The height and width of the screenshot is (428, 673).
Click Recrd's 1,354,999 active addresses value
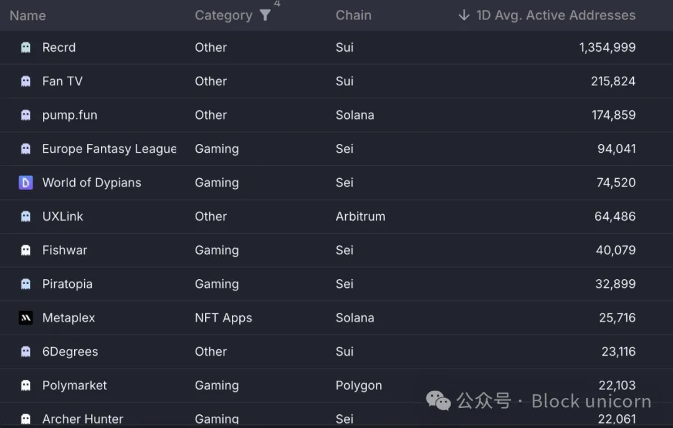(x=607, y=48)
